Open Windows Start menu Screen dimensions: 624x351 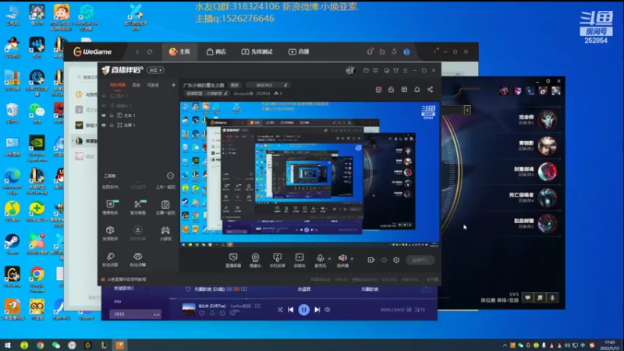[x=8, y=345]
